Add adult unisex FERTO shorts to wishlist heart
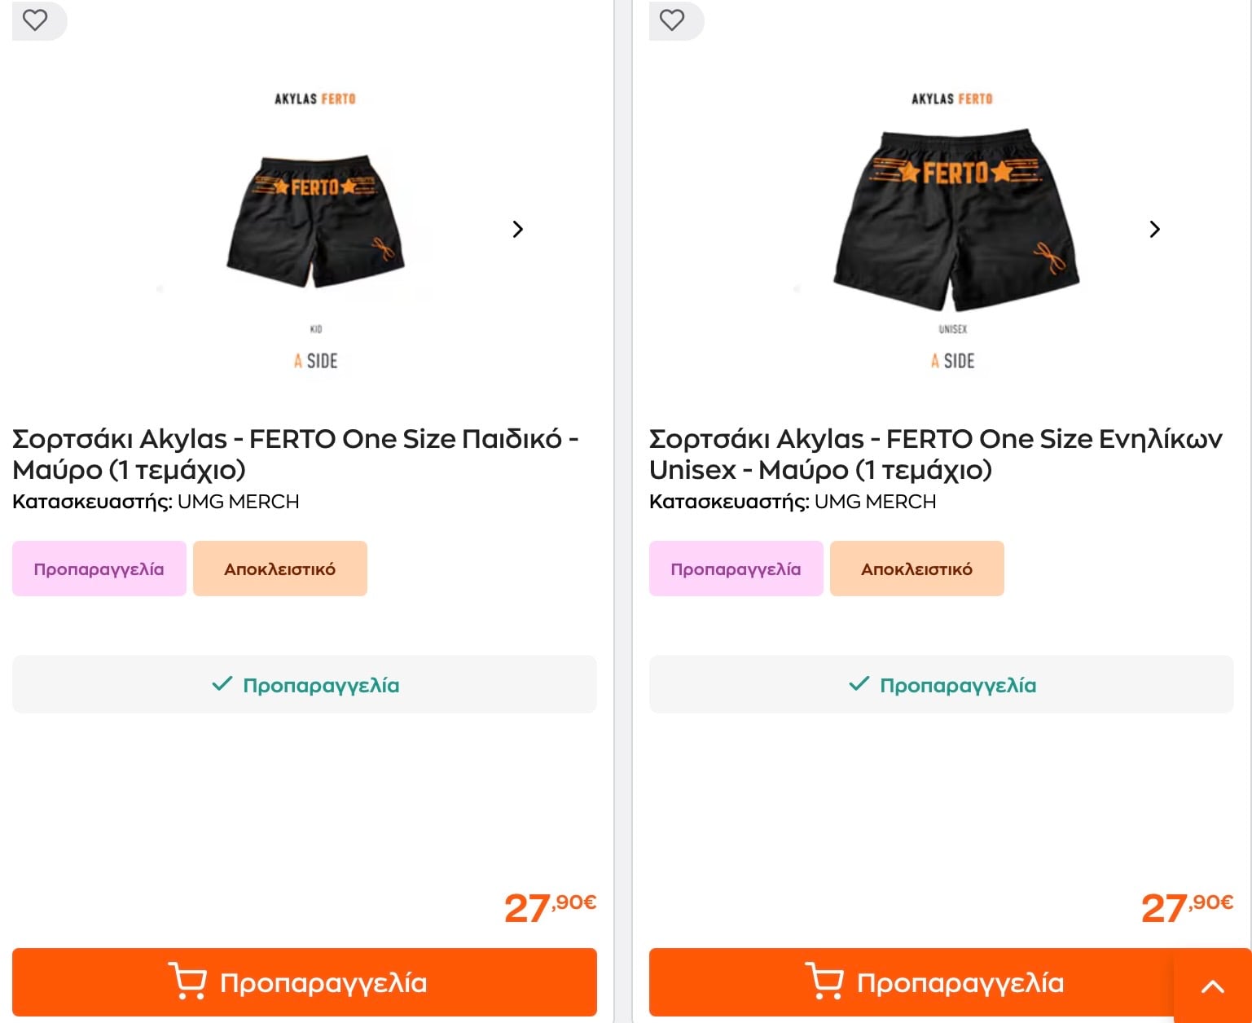The width and height of the screenshot is (1252, 1023). pyautogui.click(x=672, y=20)
